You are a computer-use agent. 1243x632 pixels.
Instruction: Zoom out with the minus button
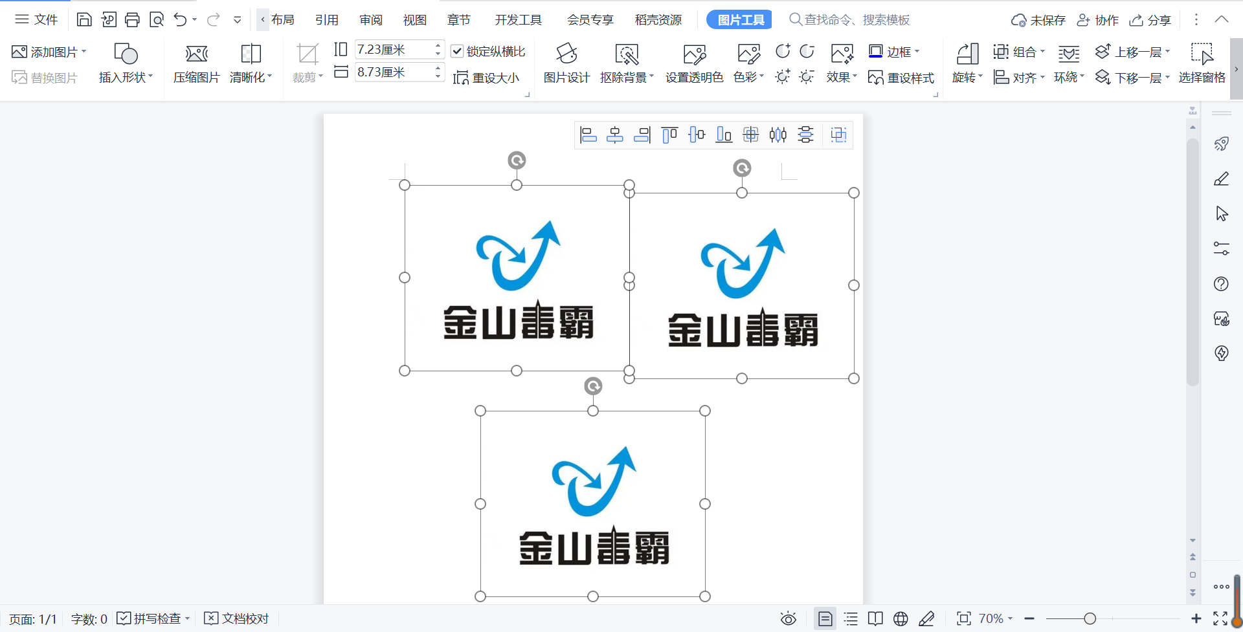(x=1029, y=619)
